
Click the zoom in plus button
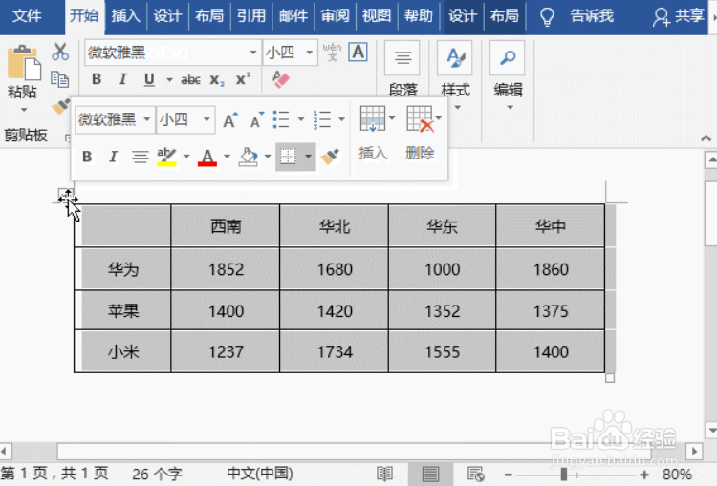click(x=644, y=475)
